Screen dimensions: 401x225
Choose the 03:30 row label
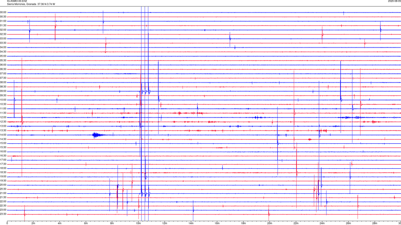click(3, 43)
